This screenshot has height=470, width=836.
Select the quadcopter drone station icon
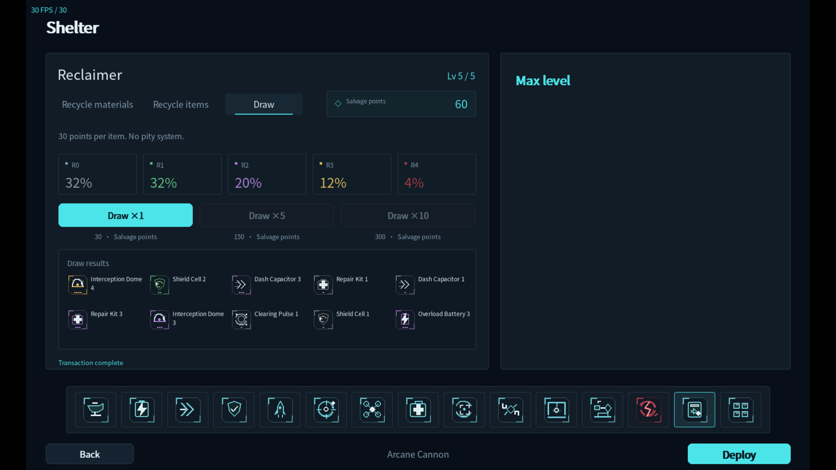(372, 410)
